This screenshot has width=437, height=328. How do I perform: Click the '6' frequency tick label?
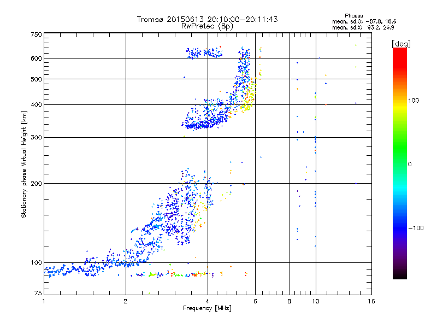coord(255,301)
